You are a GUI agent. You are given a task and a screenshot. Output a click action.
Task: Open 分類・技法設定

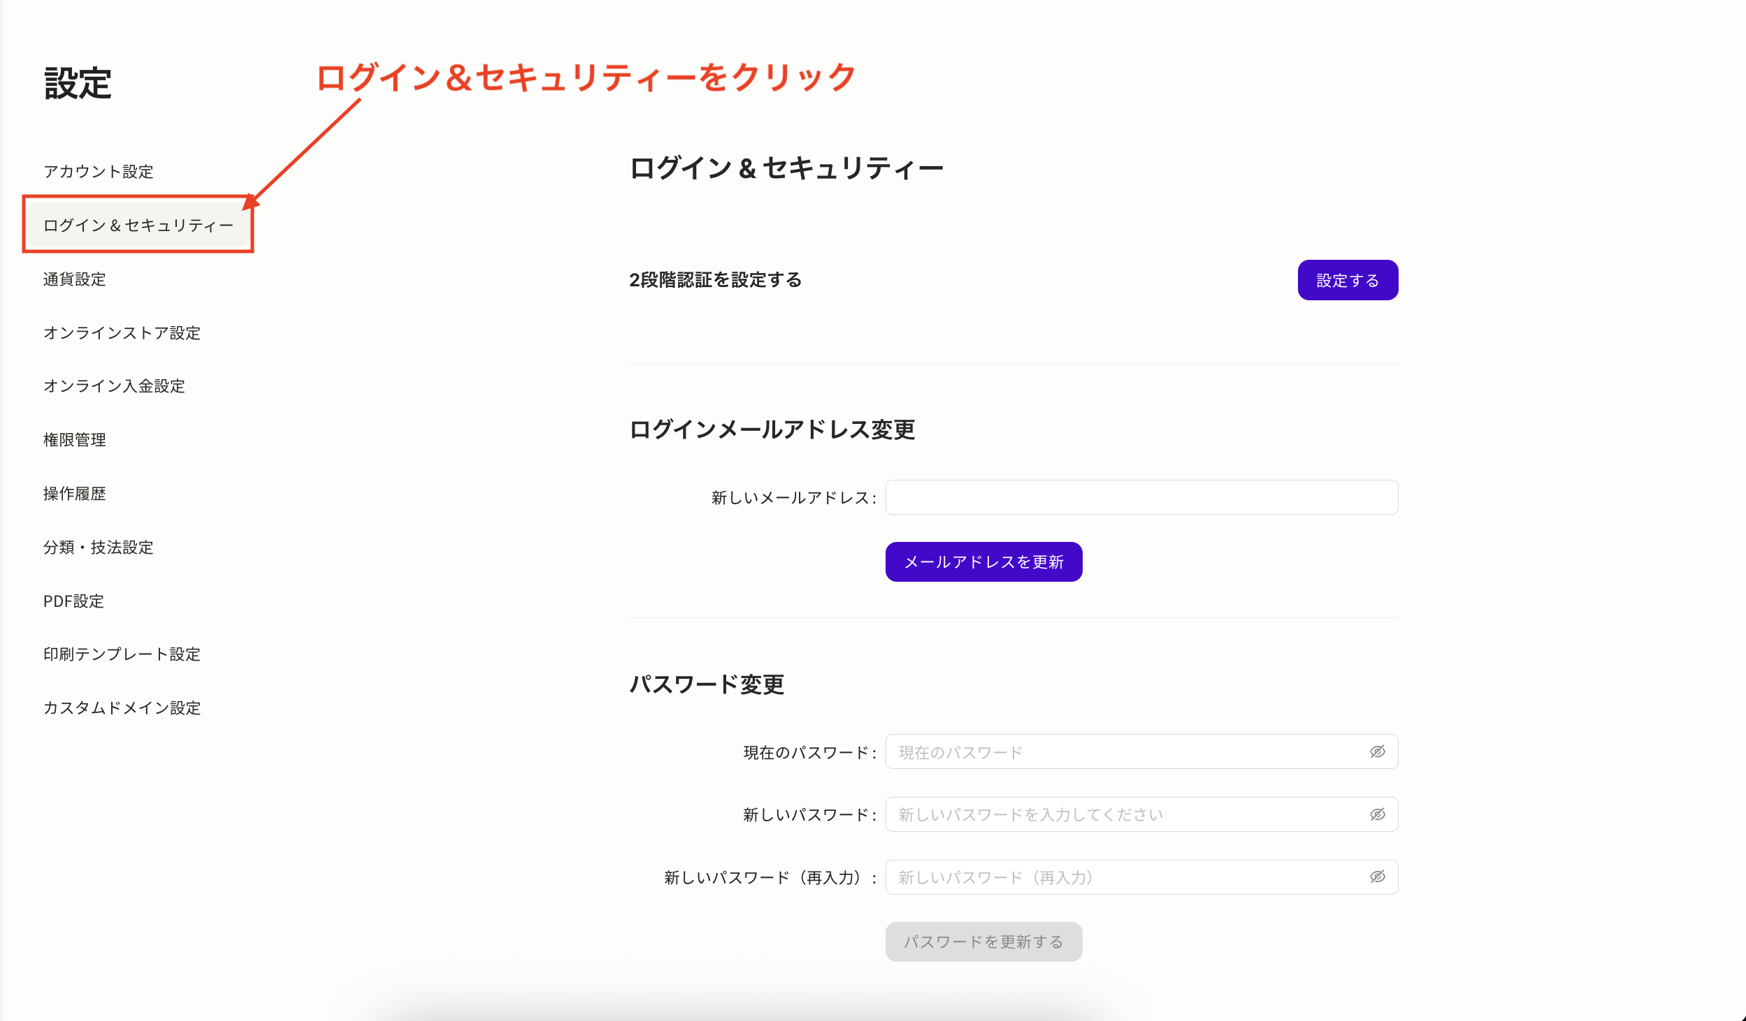(x=99, y=548)
